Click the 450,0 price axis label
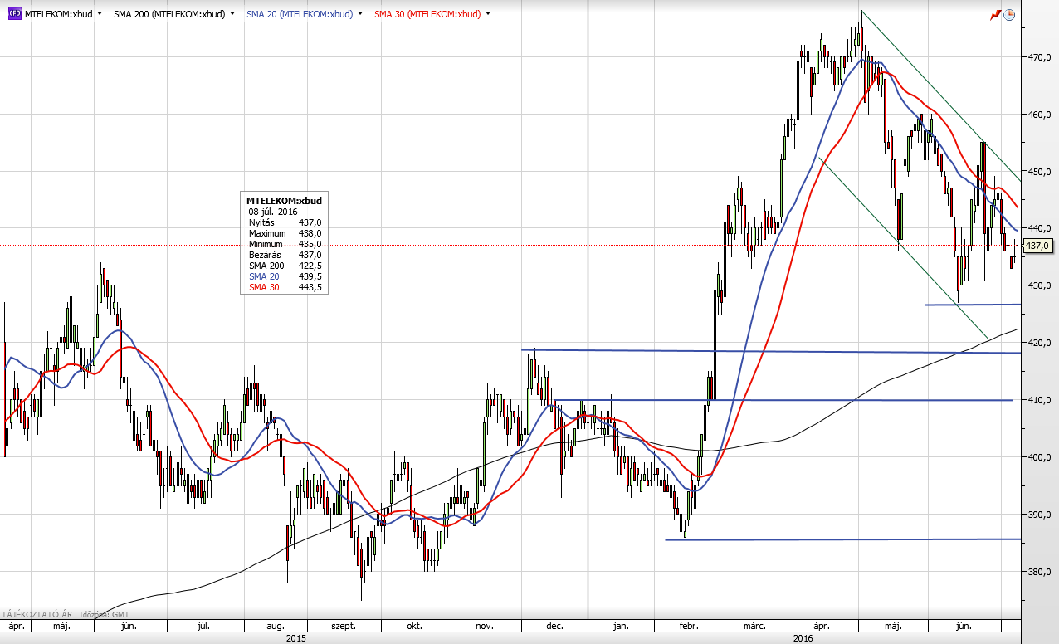Image resolution: width=1059 pixels, height=644 pixels. pos(1040,172)
